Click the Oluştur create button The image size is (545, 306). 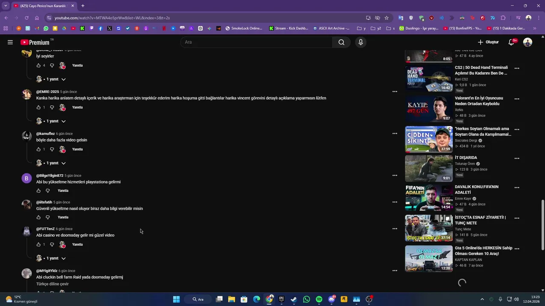click(x=488, y=42)
